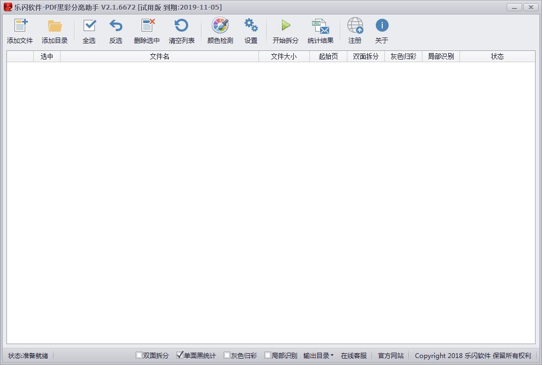Invert selection with the 反选 icon
Viewport: 542px width, 365px height.
pos(116,30)
